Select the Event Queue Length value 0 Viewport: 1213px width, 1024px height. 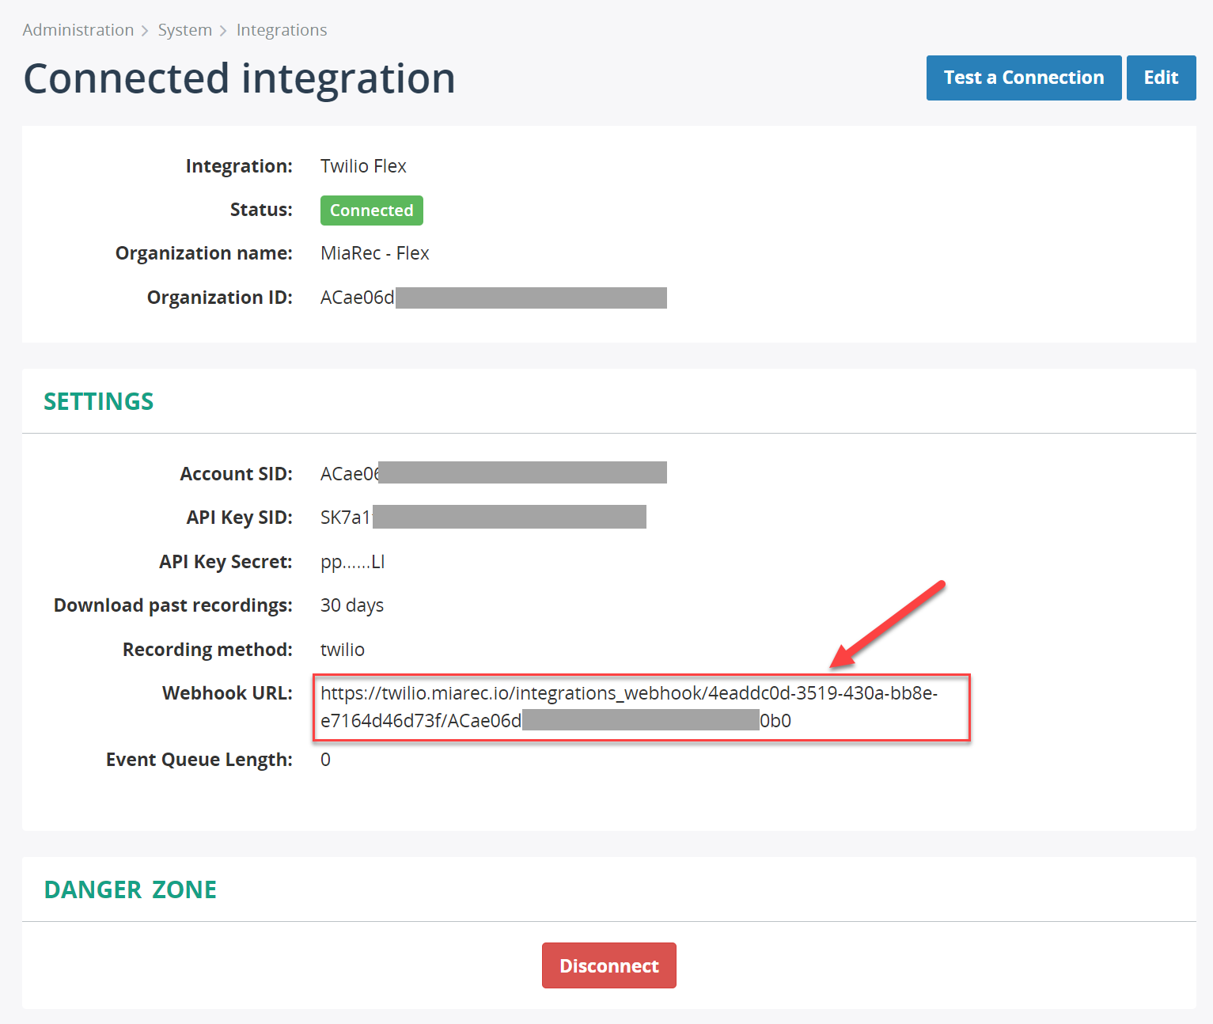pos(325,760)
